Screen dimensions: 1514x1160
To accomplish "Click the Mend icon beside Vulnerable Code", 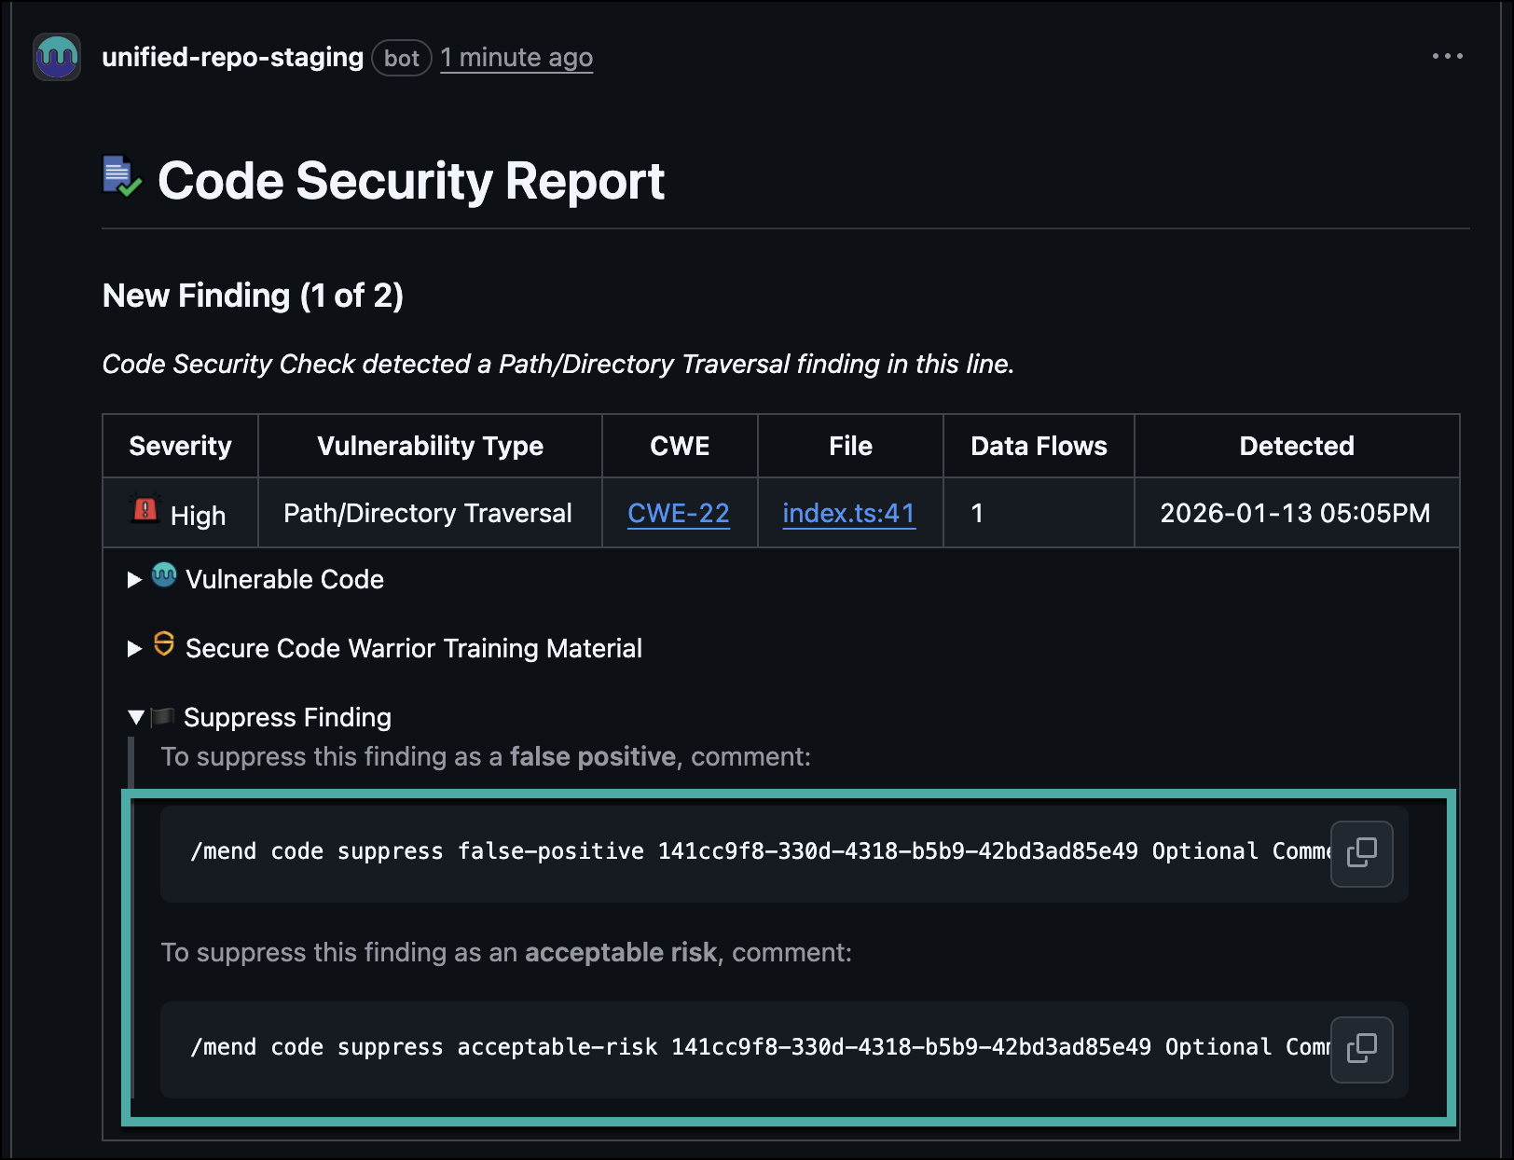I will [x=164, y=575].
